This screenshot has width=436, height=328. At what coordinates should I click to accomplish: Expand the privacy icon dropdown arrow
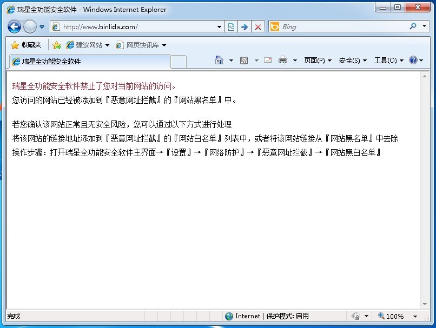pos(366,316)
